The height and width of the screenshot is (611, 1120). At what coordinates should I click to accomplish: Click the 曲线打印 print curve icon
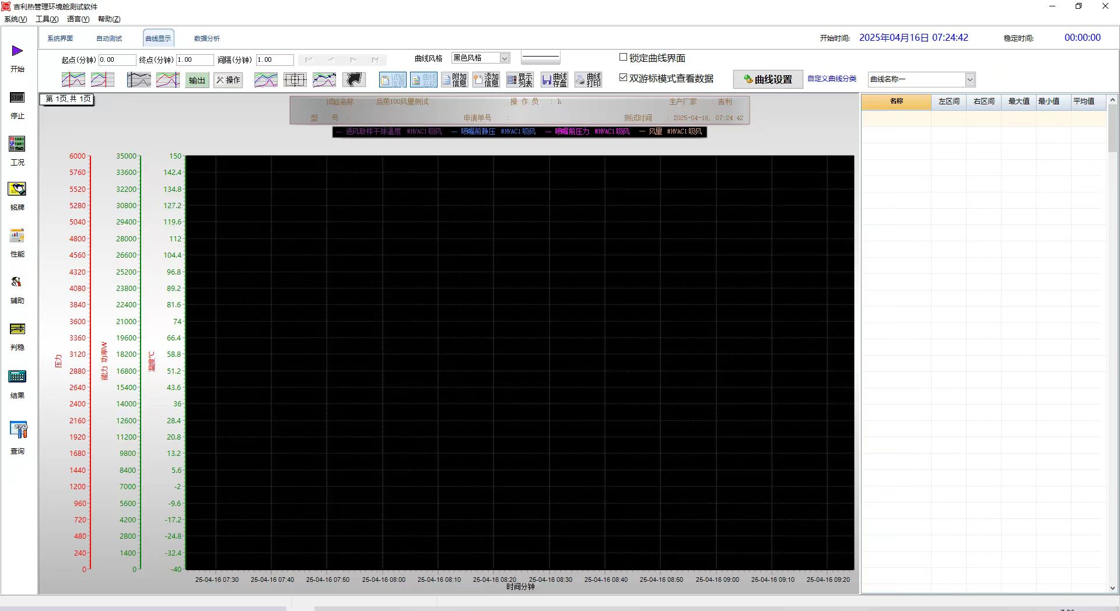click(x=588, y=80)
